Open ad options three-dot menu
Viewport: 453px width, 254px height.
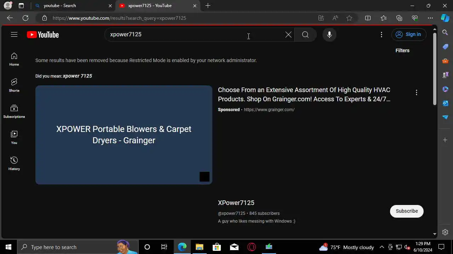pos(417,92)
